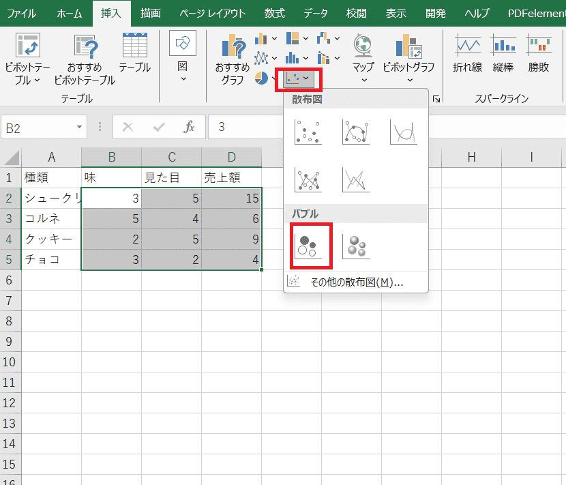This screenshot has width=566, height=485.
Task: Select scatter with smooth lines and markers
Action: tap(355, 132)
